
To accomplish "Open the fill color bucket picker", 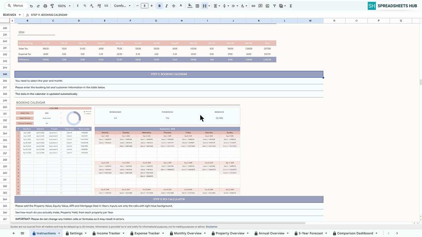I will [x=190, y=6].
